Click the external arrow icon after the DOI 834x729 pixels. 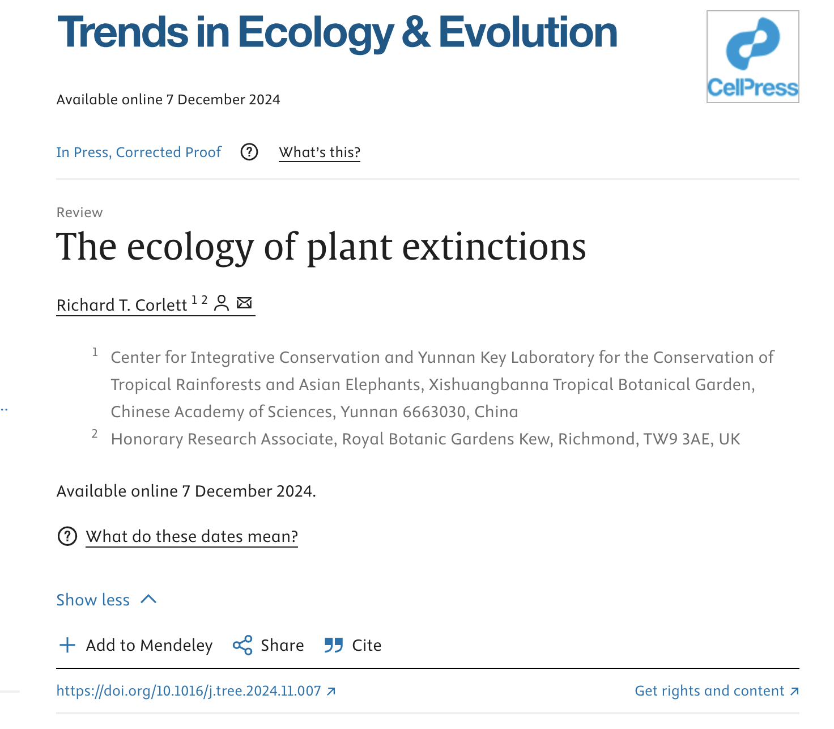click(331, 691)
